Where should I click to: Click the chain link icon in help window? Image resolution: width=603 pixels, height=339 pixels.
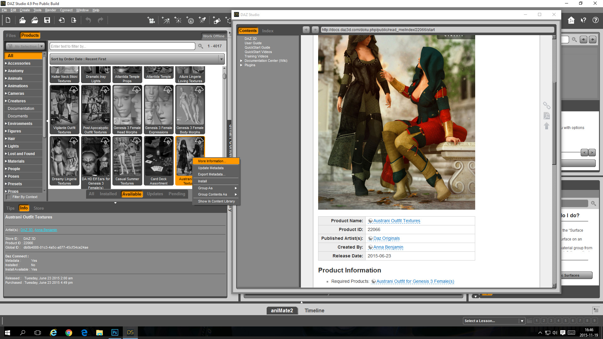pyautogui.click(x=546, y=105)
